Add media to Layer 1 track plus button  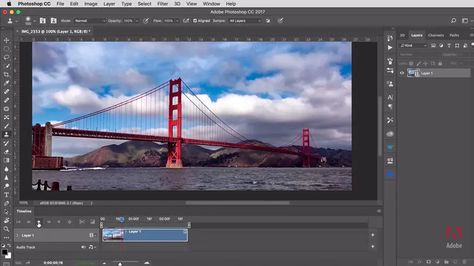click(373, 235)
